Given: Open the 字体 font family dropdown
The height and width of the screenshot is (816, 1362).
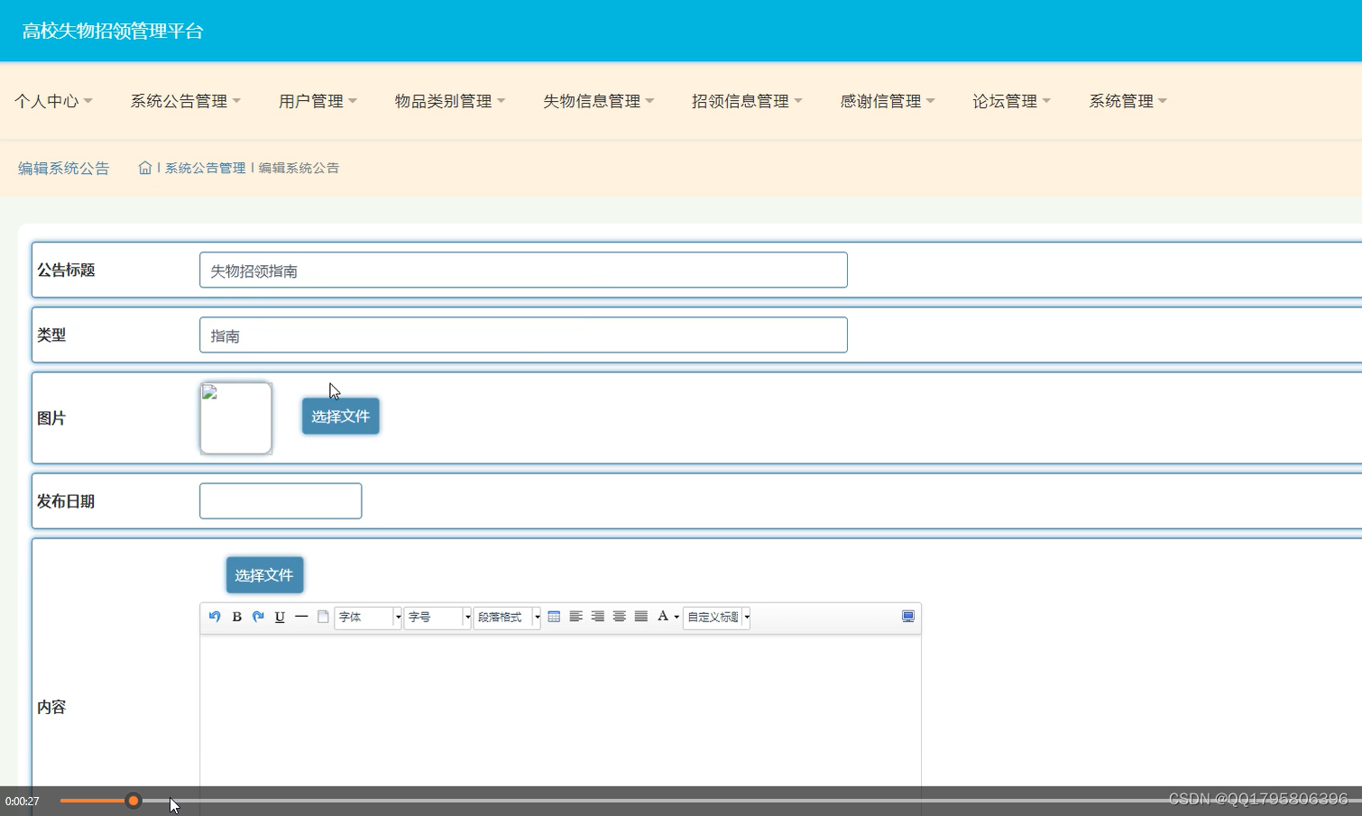Looking at the screenshot, I should coord(368,617).
